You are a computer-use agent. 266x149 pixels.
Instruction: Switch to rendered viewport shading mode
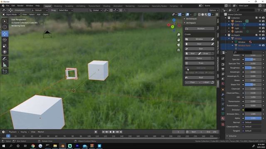[209, 14]
